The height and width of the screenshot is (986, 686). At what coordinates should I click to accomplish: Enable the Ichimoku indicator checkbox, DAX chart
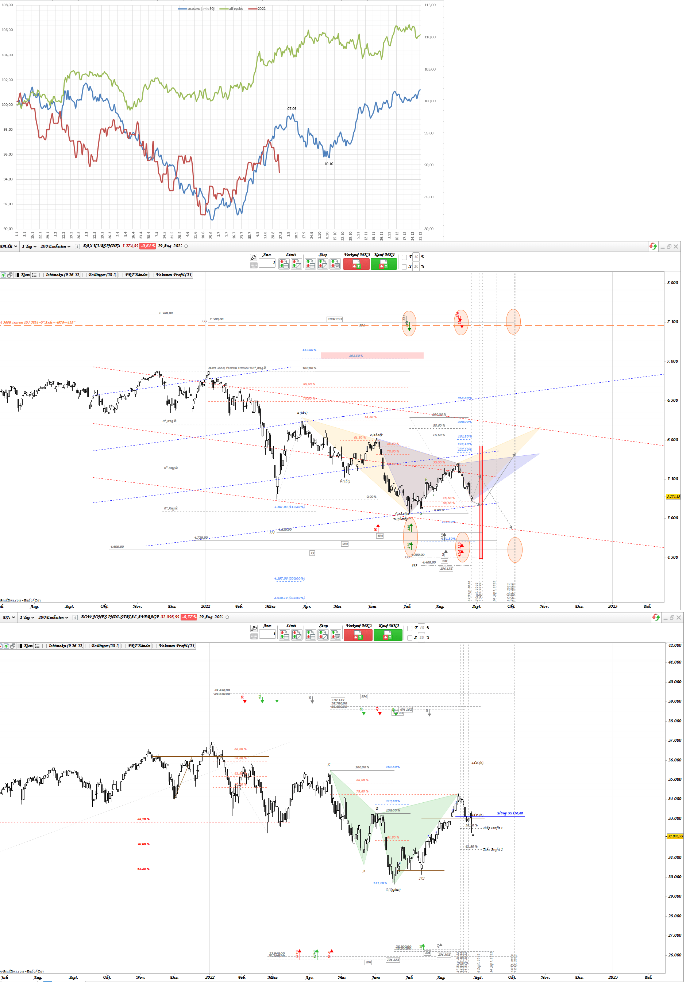pyautogui.click(x=42, y=275)
